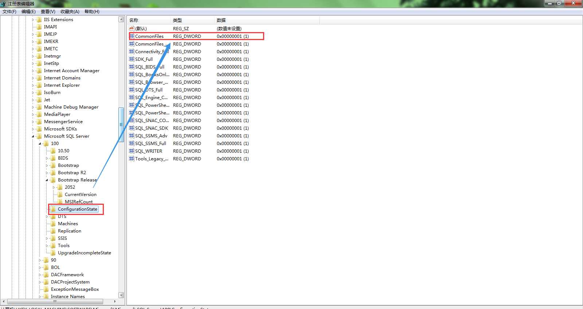Click the SDK_Full DWORD value icon
The height and width of the screenshot is (309, 583).
click(132, 59)
